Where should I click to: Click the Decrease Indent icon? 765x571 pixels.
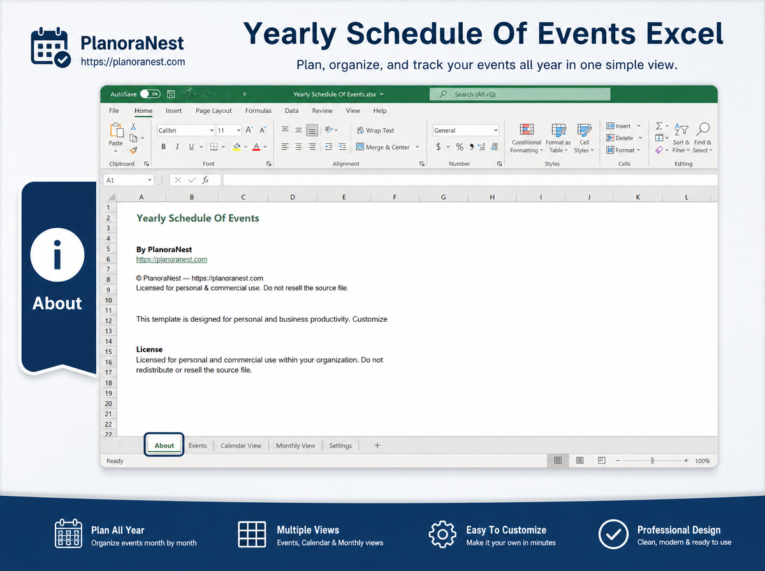(328, 147)
